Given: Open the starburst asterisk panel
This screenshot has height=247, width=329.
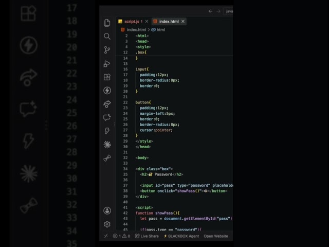Looking at the screenshot, I should click(x=107, y=145).
